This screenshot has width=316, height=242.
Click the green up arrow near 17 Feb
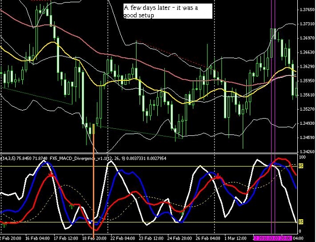(71, 206)
